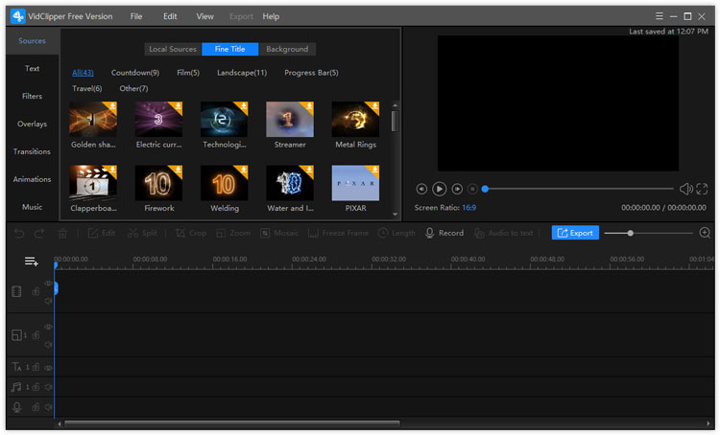Toggle lock on picture-in-picture track
The image size is (720, 435).
click(36, 335)
